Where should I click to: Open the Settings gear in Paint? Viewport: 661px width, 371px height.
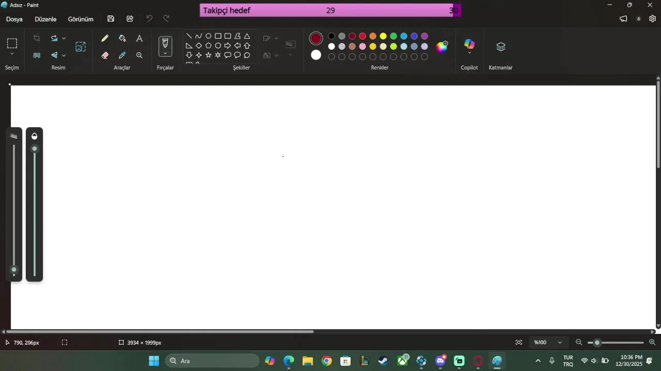coord(652,19)
